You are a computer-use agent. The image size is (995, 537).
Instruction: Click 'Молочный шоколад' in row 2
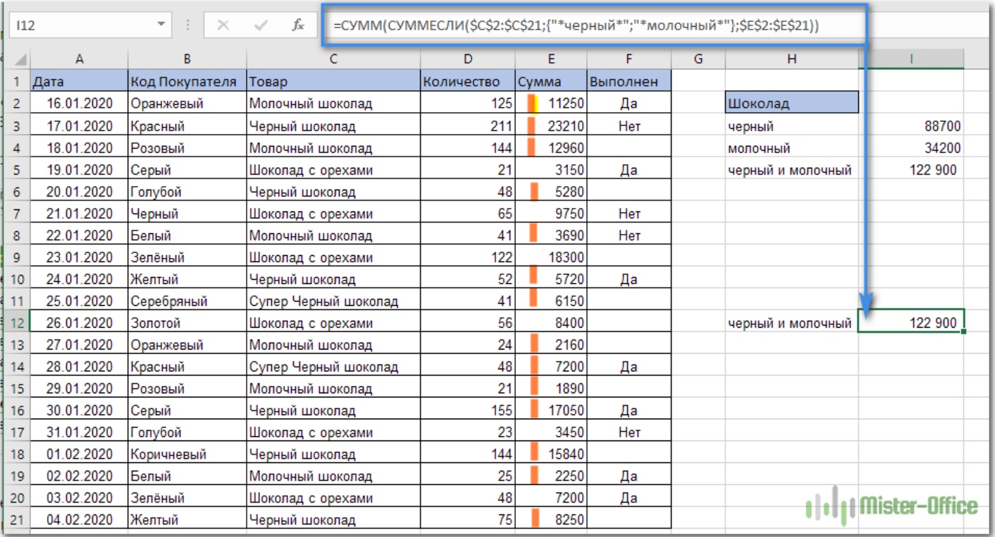[x=333, y=104]
